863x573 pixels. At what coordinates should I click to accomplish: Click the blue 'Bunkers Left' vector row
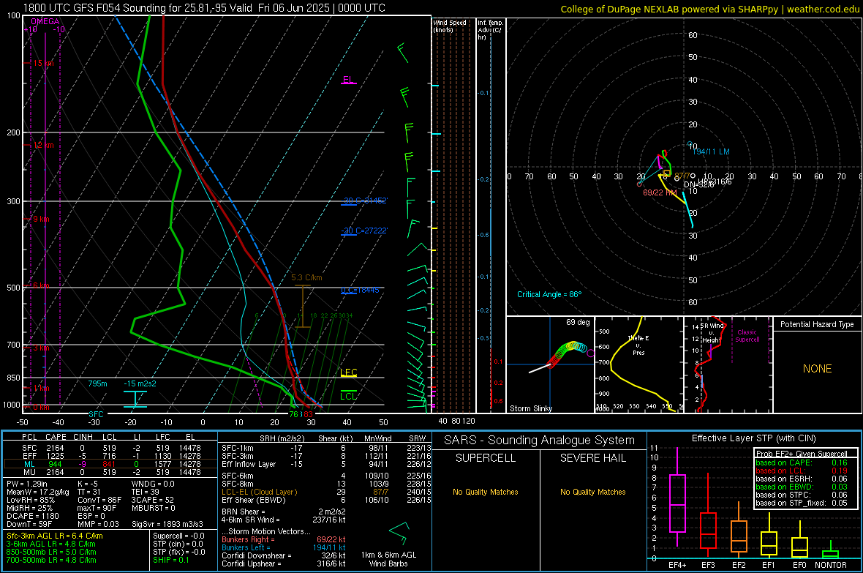(x=284, y=547)
